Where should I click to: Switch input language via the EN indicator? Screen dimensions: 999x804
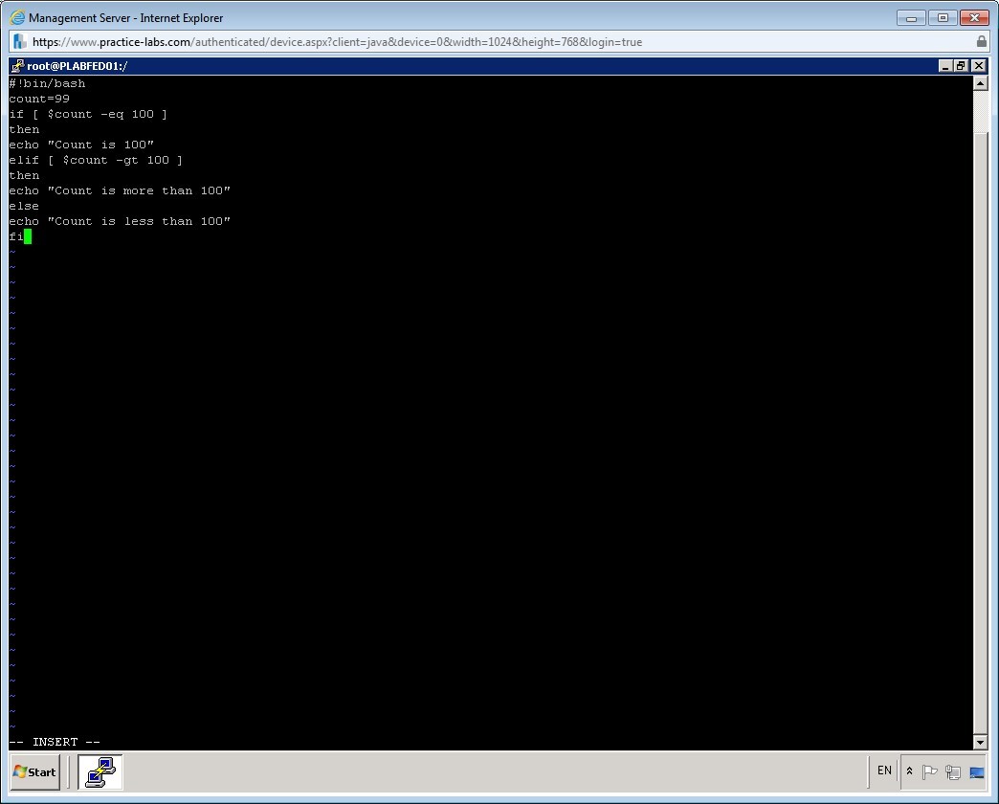[883, 771]
